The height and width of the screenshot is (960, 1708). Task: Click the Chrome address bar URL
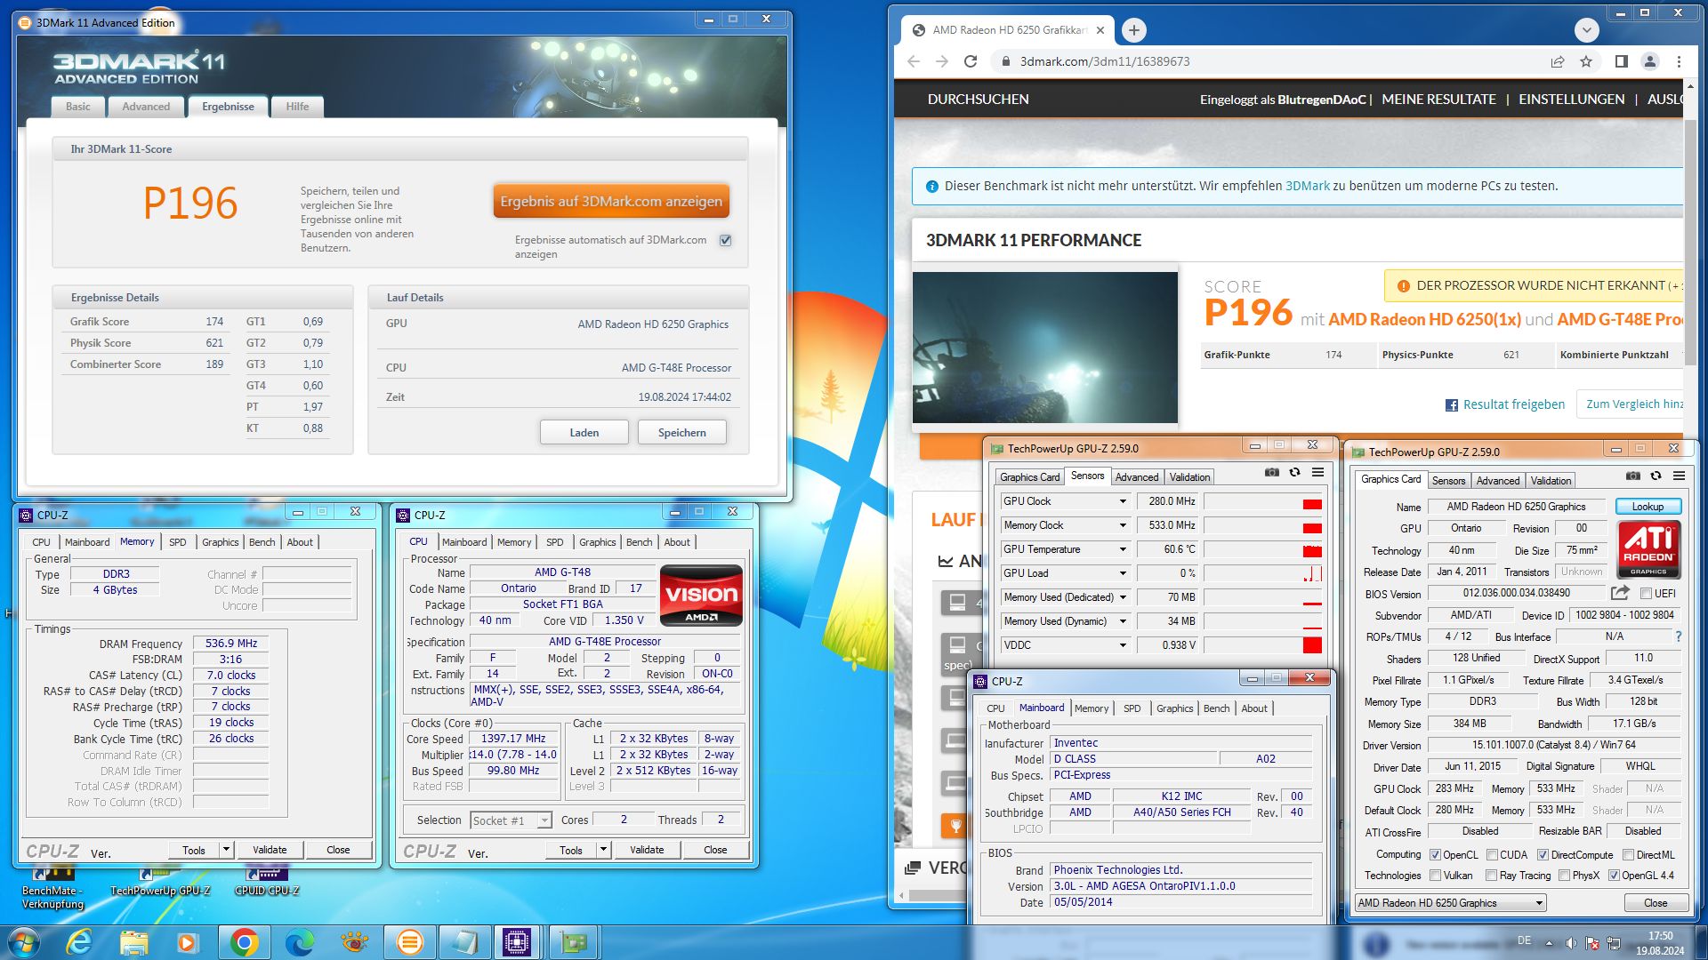tap(1104, 61)
